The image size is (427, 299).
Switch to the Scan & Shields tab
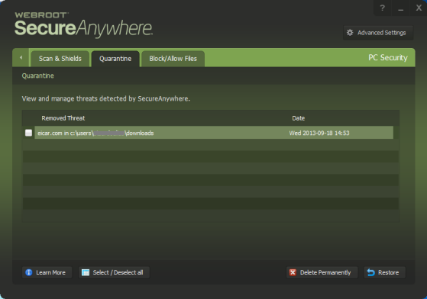pyautogui.click(x=60, y=59)
